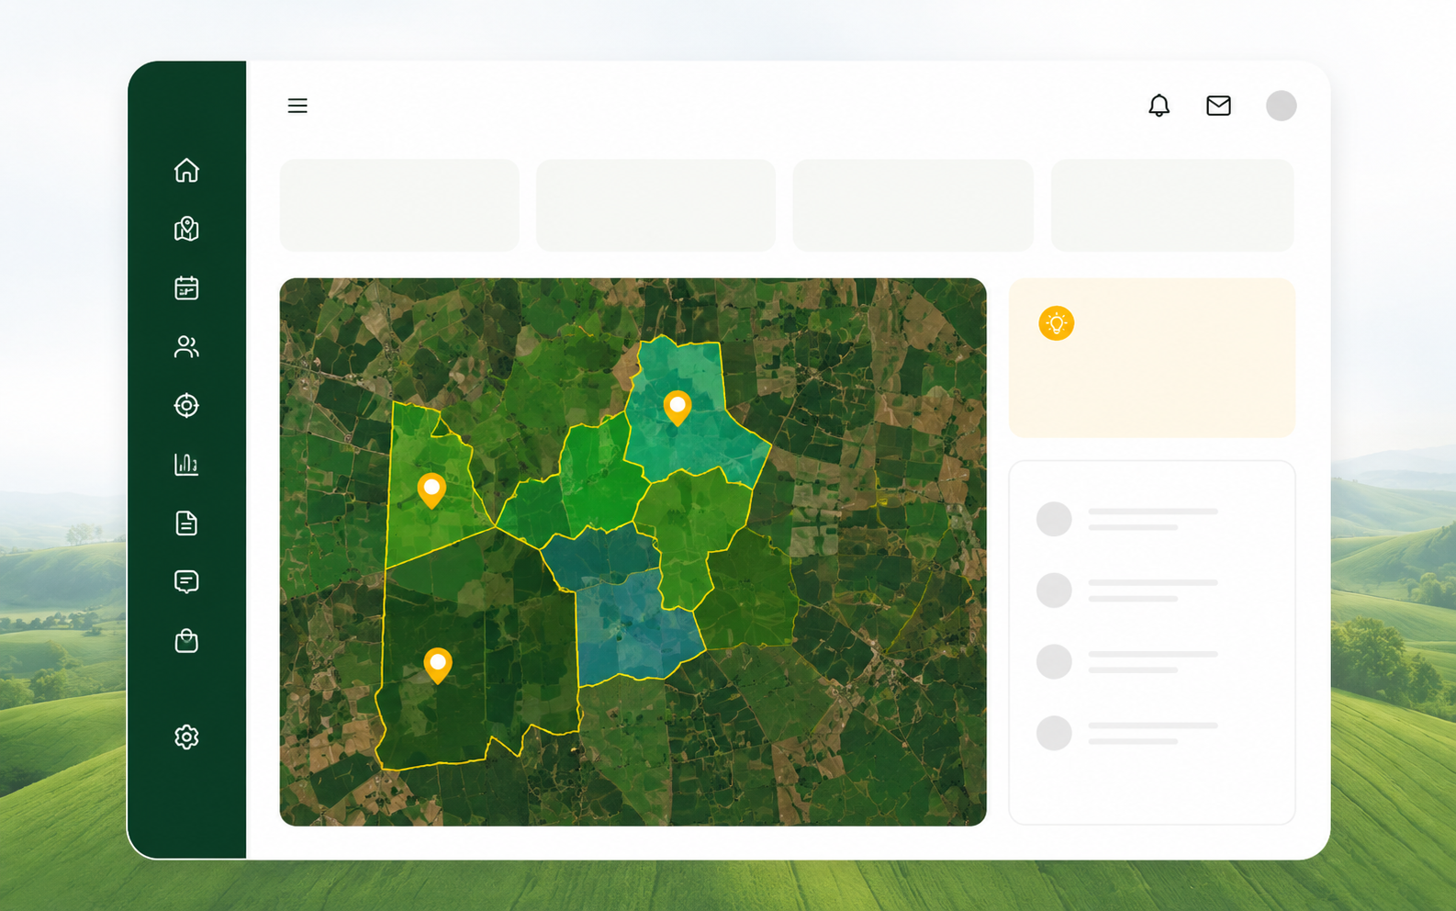Image resolution: width=1456 pixels, height=911 pixels.
Task: Open the document sidebar icon
Action: (186, 523)
